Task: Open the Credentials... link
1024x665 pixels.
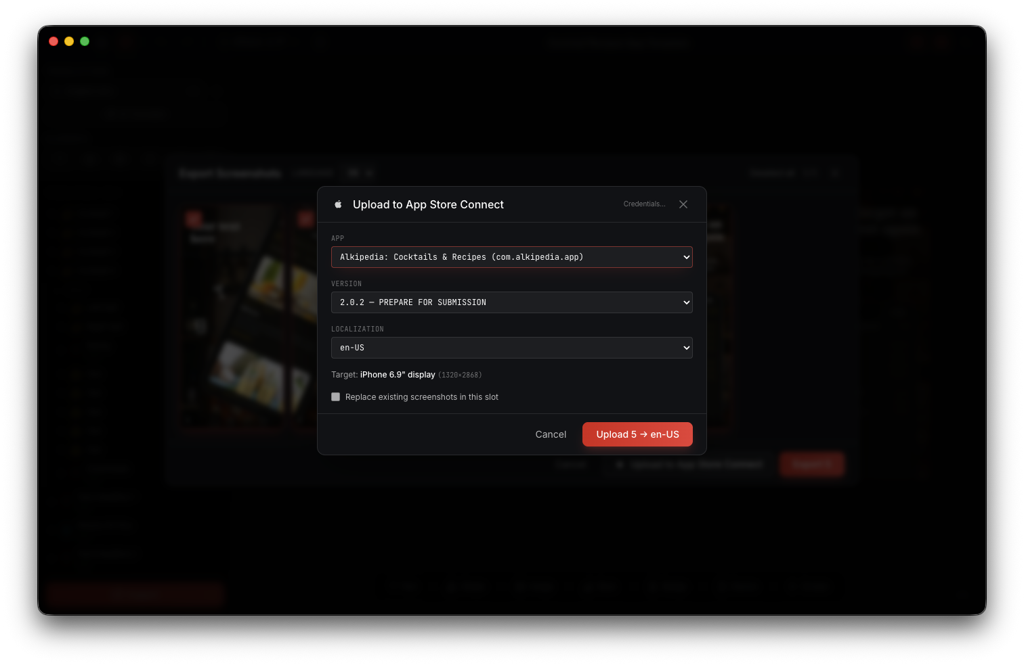Action: coord(644,204)
